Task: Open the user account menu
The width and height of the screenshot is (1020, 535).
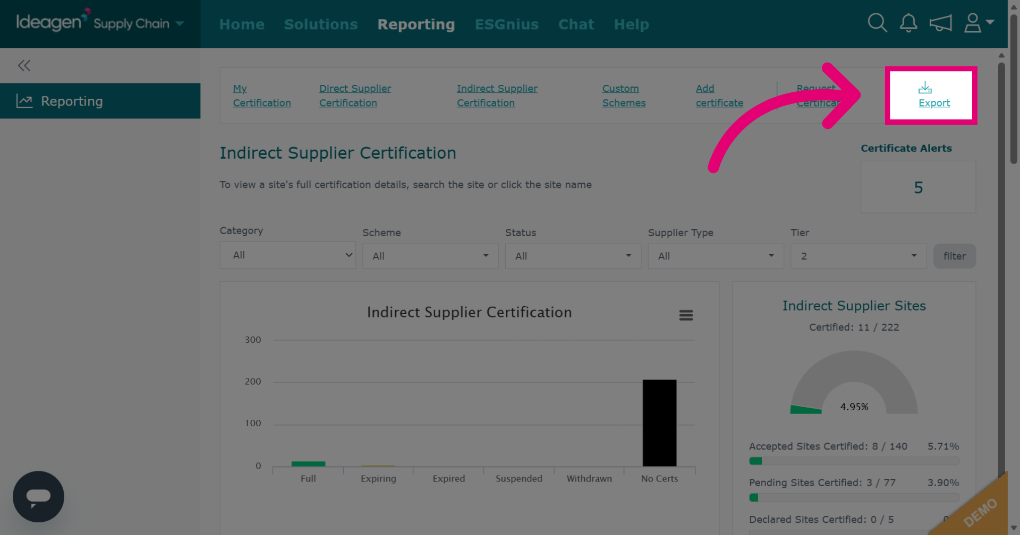Action: (979, 23)
